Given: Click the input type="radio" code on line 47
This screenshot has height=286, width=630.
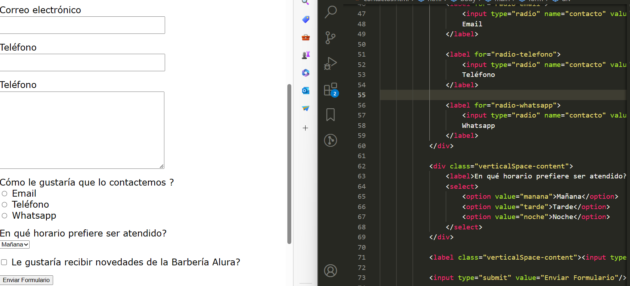Looking at the screenshot, I should 544,14.
